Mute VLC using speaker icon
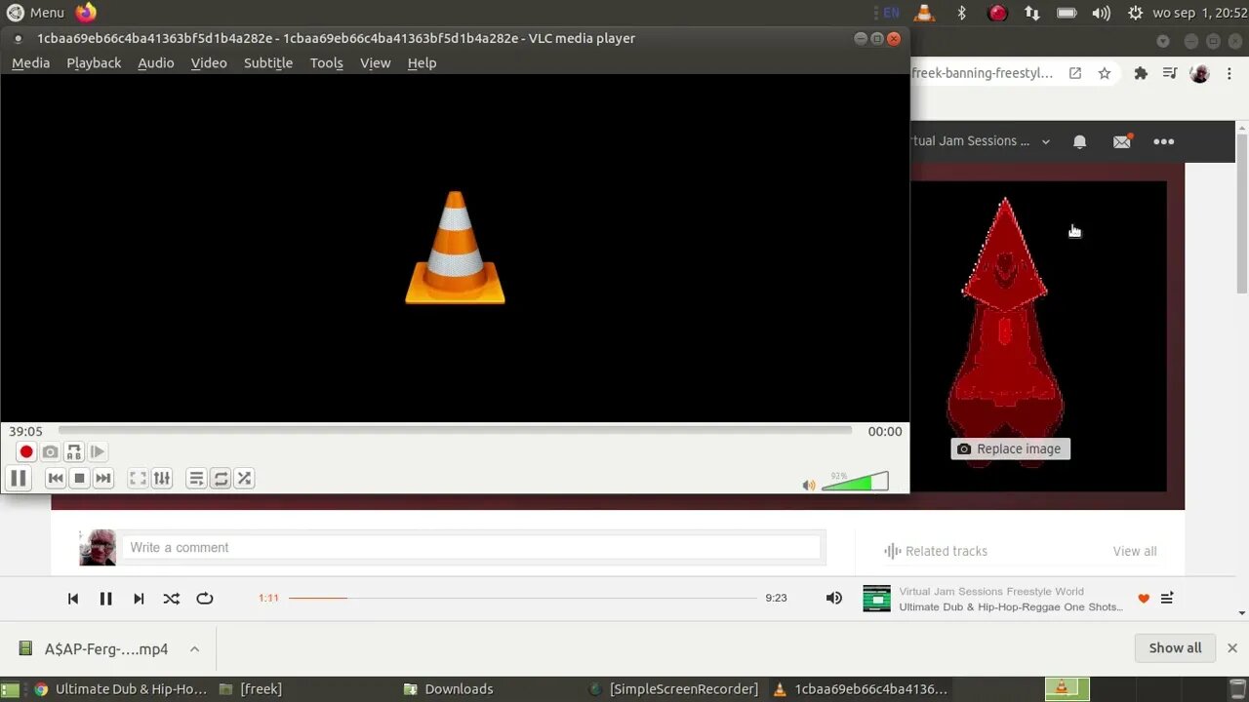Image resolution: width=1249 pixels, height=702 pixels. coord(808,485)
